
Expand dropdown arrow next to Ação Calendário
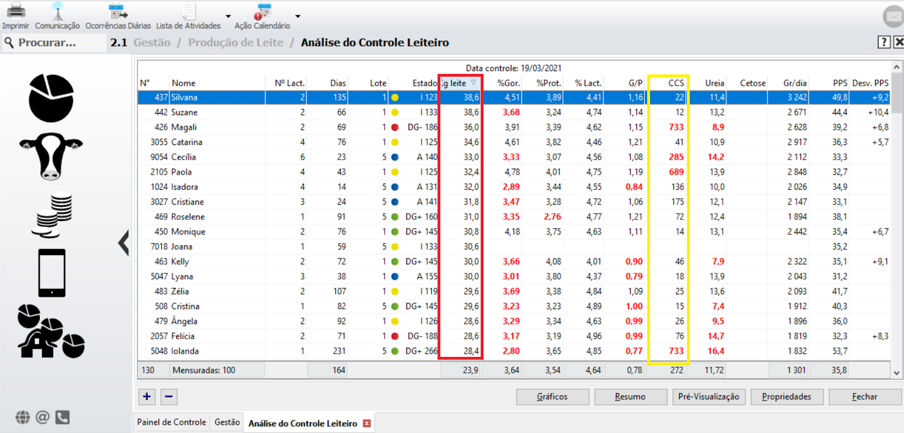[x=298, y=16]
